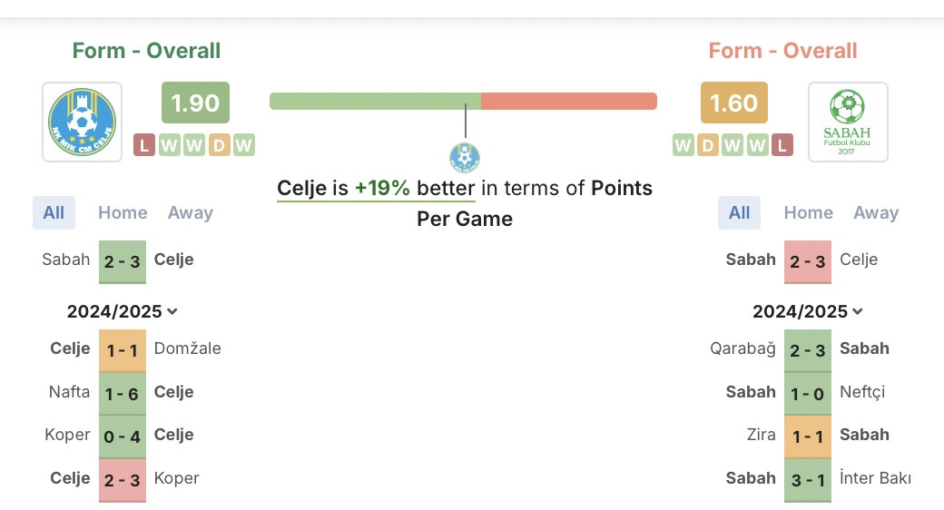Click the Sabah Futbol Klubu logo
Screen dimensions: 944x510
click(x=848, y=123)
